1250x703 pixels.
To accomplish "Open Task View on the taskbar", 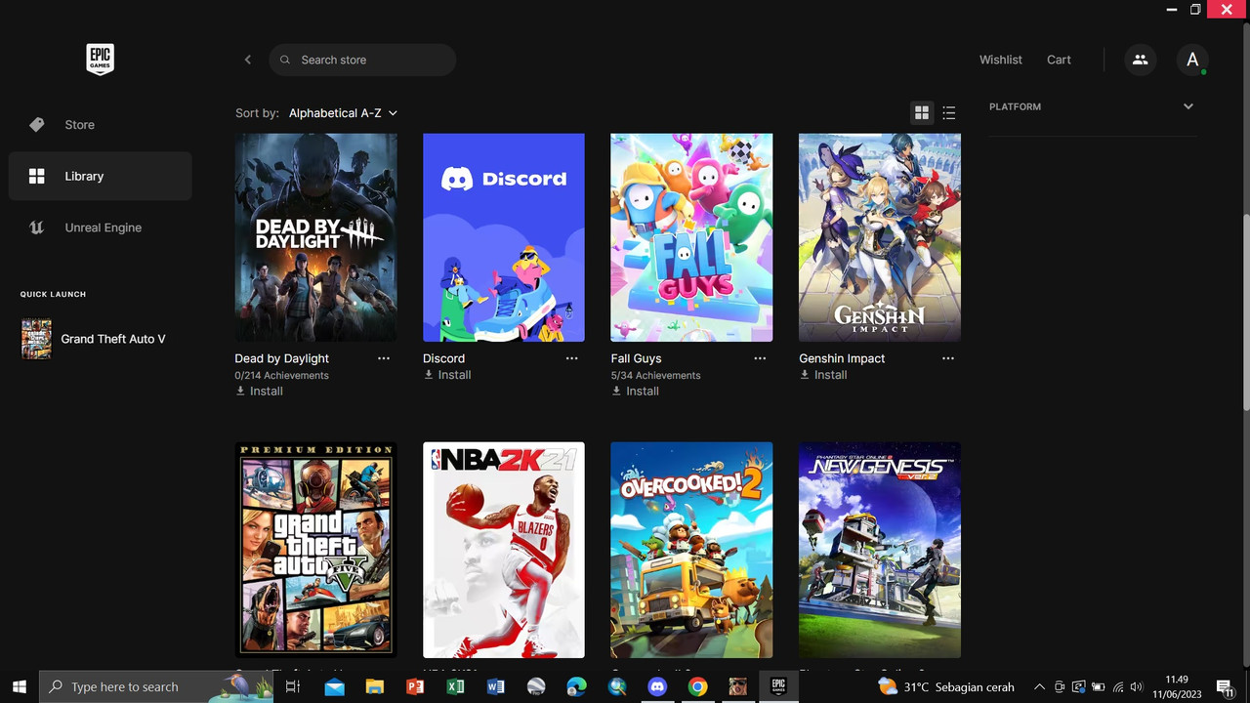I will point(292,686).
